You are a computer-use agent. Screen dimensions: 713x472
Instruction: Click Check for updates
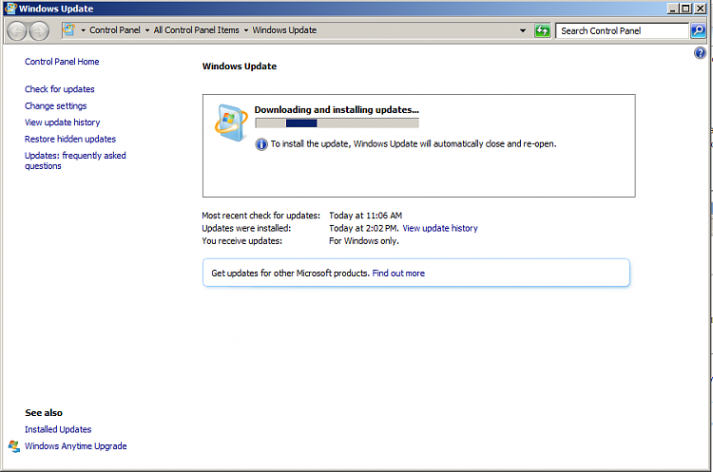coord(60,89)
